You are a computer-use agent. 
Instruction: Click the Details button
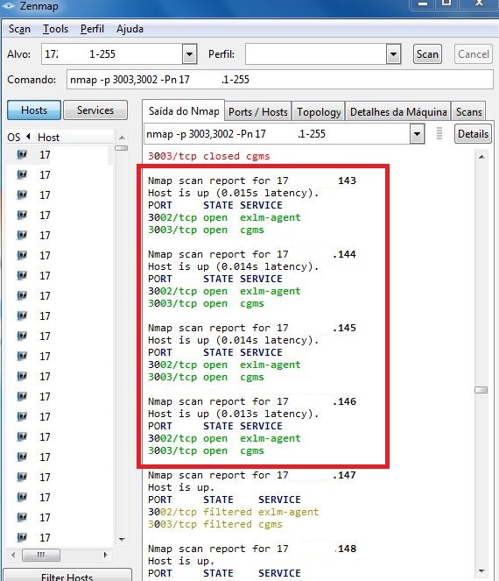tap(473, 134)
